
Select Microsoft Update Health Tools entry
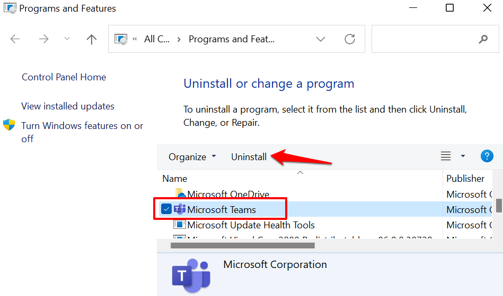pyautogui.click(x=251, y=225)
